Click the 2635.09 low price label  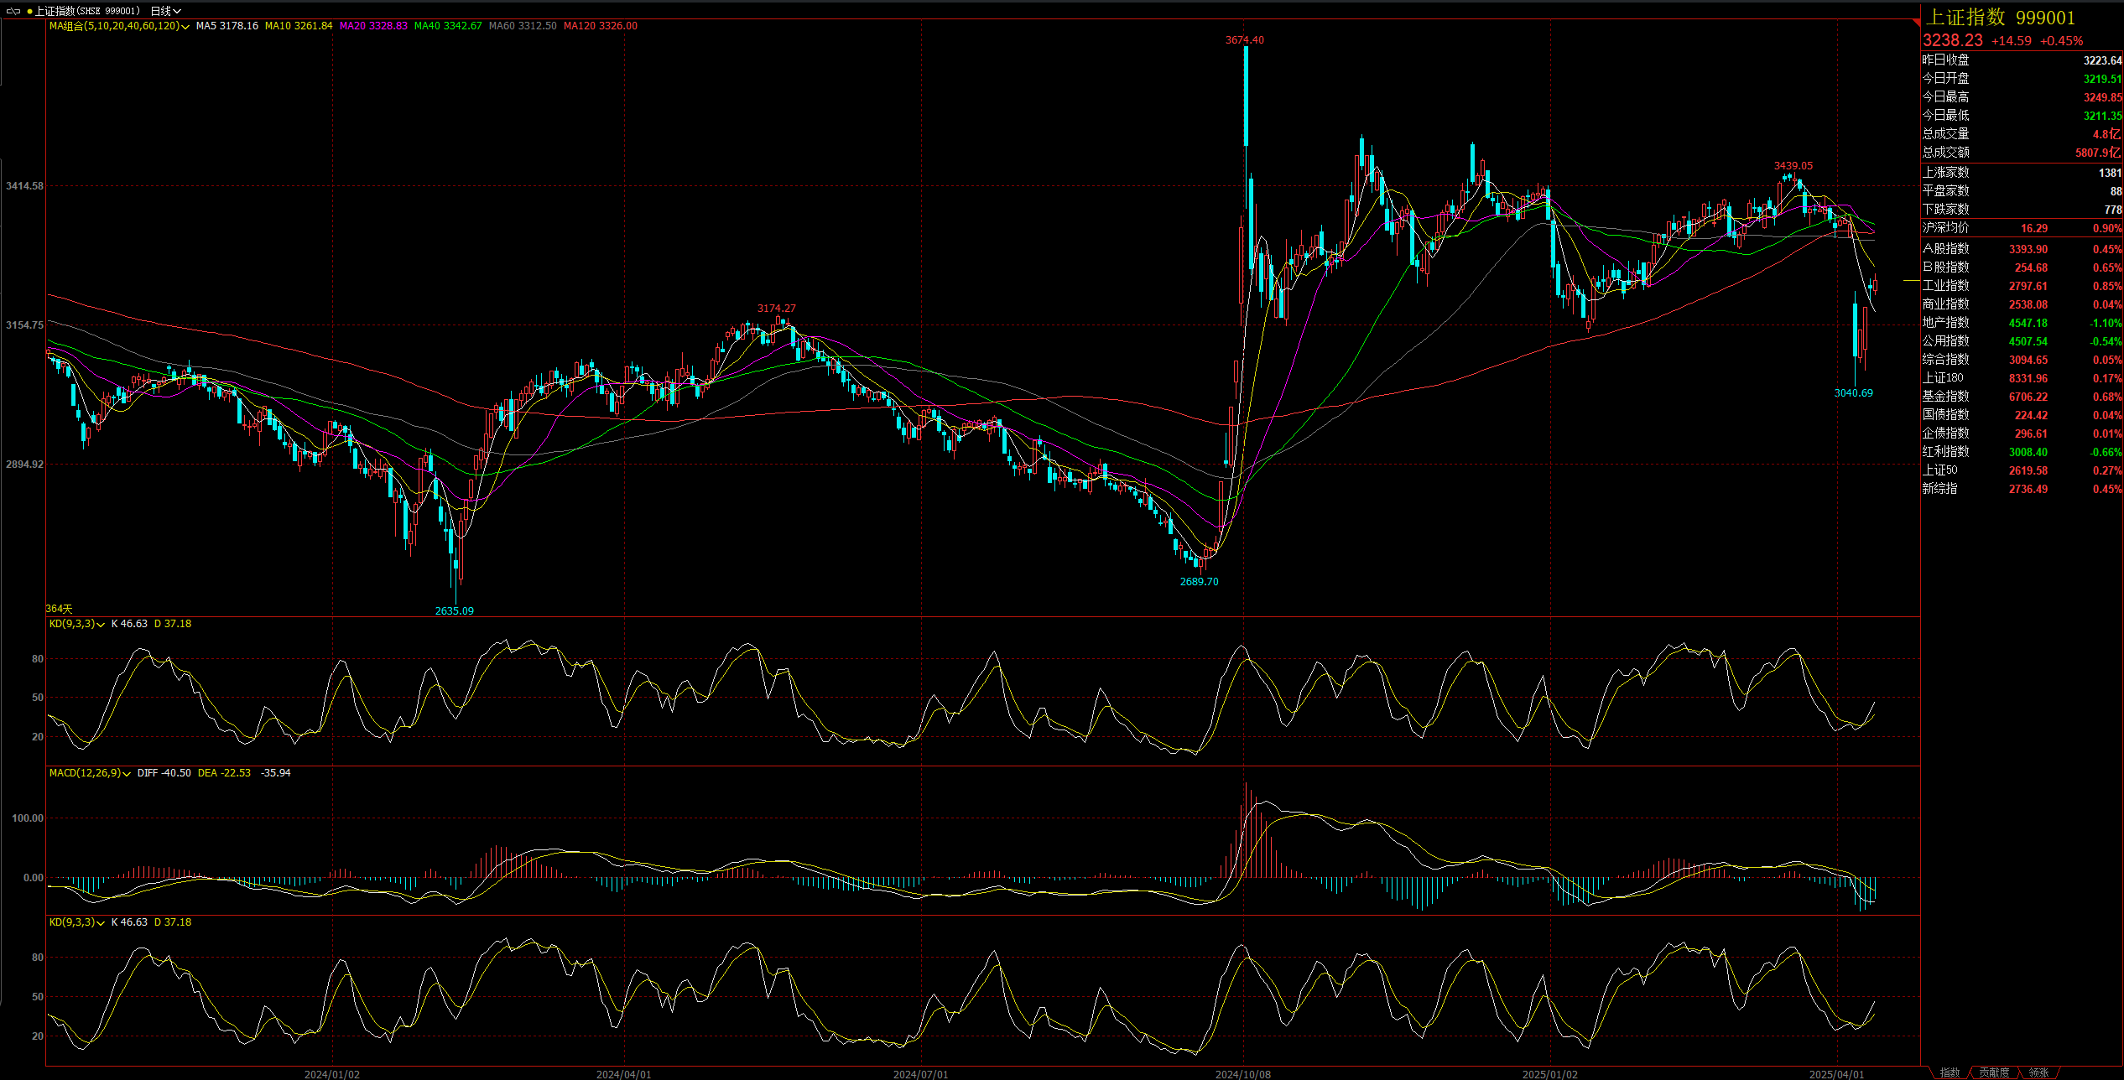pos(454,610)
